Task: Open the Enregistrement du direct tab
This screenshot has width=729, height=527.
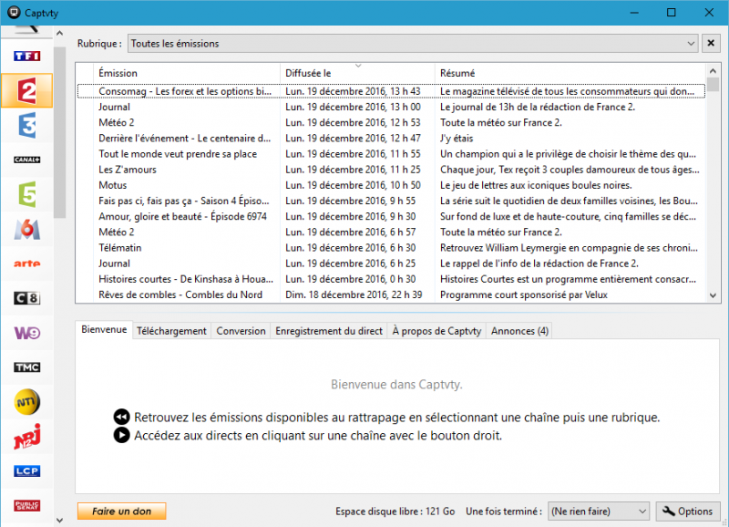Action: [x=329, y=331]
